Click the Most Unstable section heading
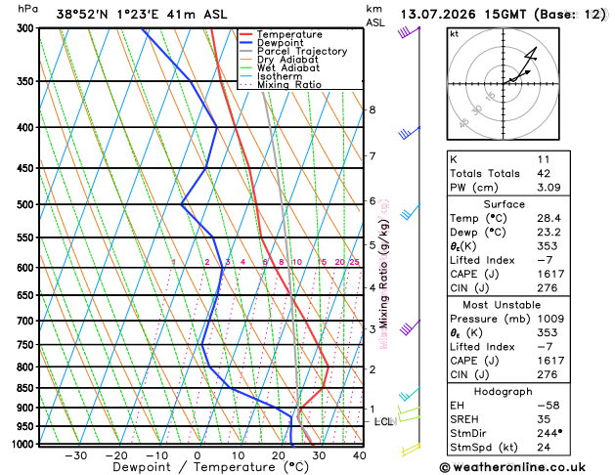 point(502,305)
